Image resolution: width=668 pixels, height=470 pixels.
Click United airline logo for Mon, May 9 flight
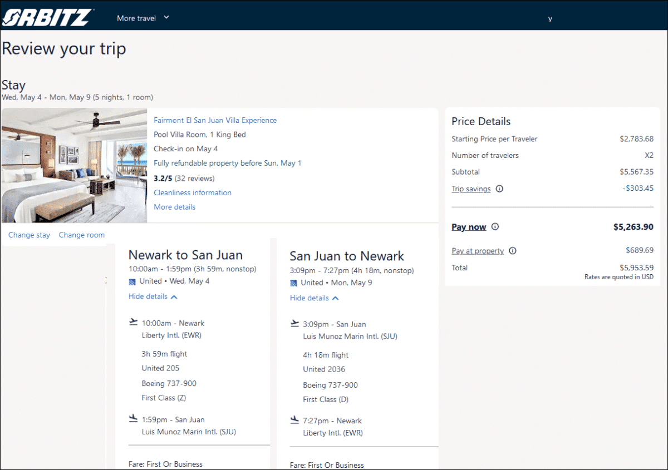293,283
